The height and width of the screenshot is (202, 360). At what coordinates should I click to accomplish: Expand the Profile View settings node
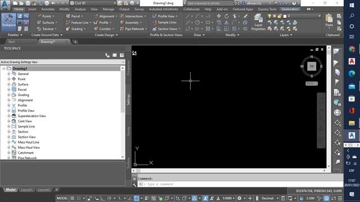click(x=9, y=111)
